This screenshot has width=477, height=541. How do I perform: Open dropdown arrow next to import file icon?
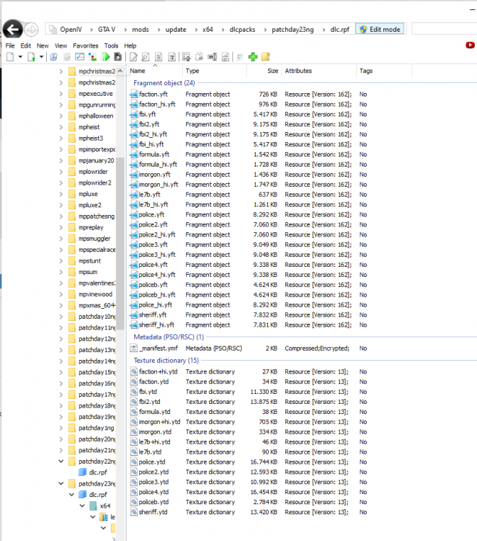click(x=41, y=57)
